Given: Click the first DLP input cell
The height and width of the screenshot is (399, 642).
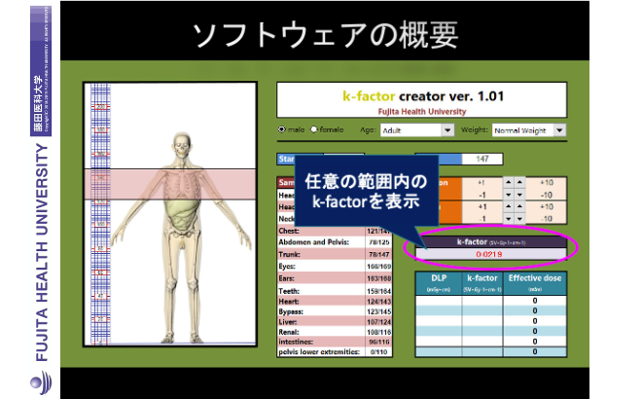Looking at the screenshot, I should tap(438, 300).
